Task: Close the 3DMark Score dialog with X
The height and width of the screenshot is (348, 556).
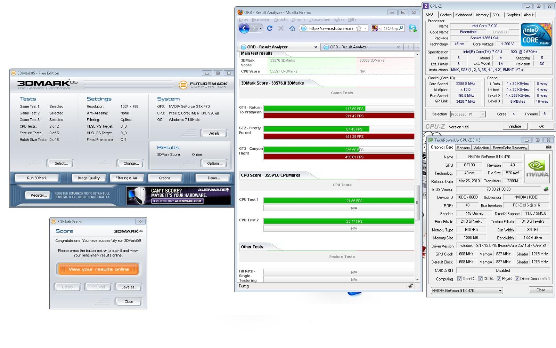Action: pyautogui.click(x=140, y=221)
